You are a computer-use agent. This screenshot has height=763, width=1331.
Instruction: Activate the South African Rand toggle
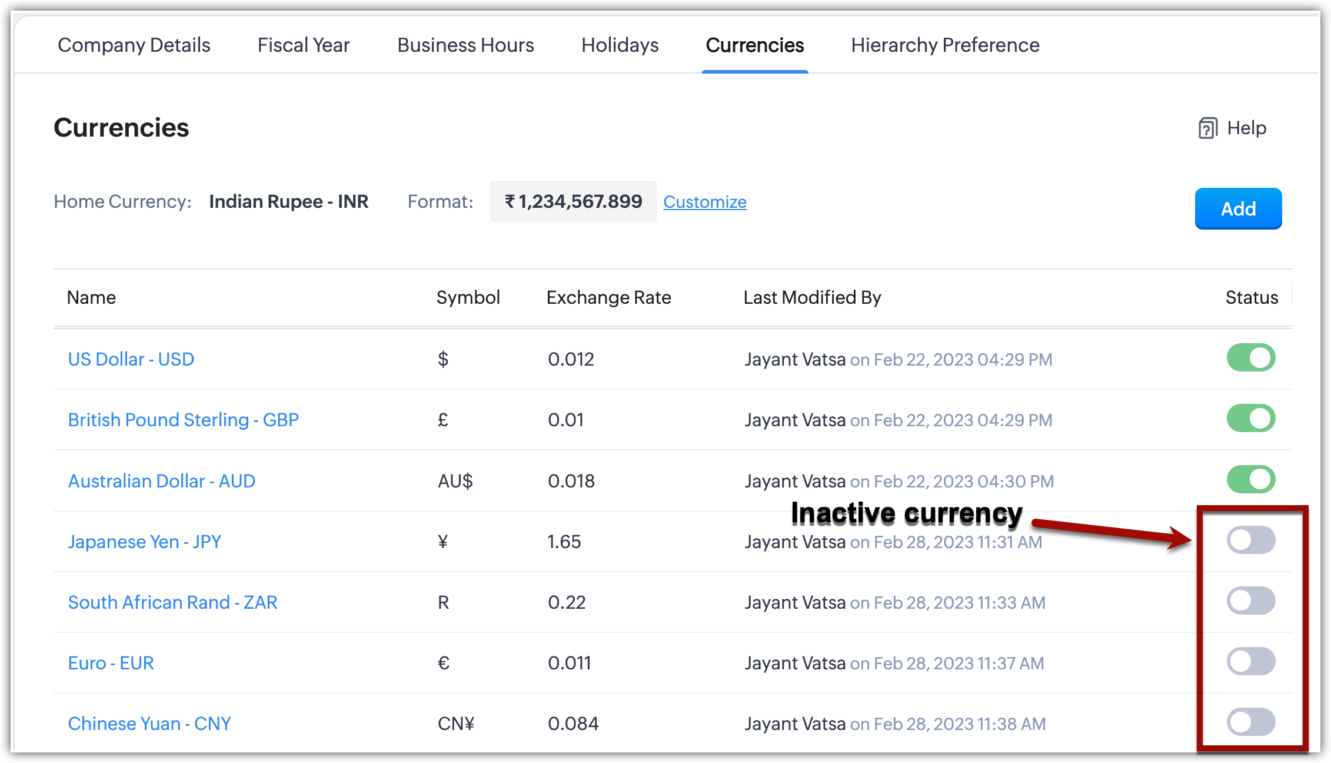pyautogui.click(x=1250, y=601)
